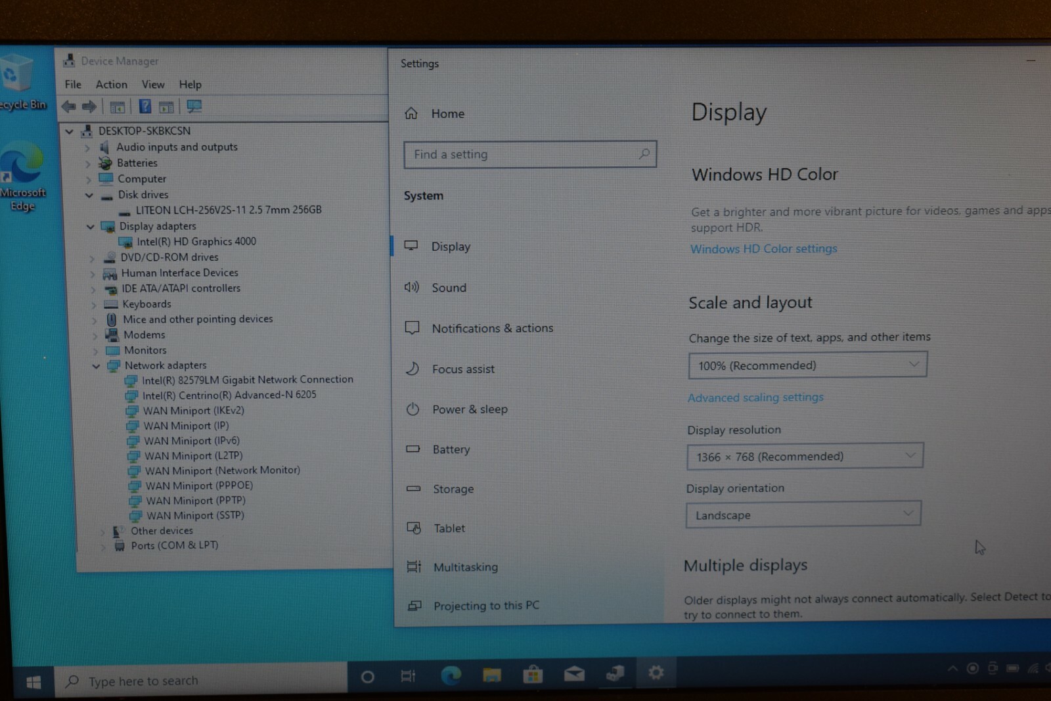Select Ports (COM & LPT) category

click(174, 545)
